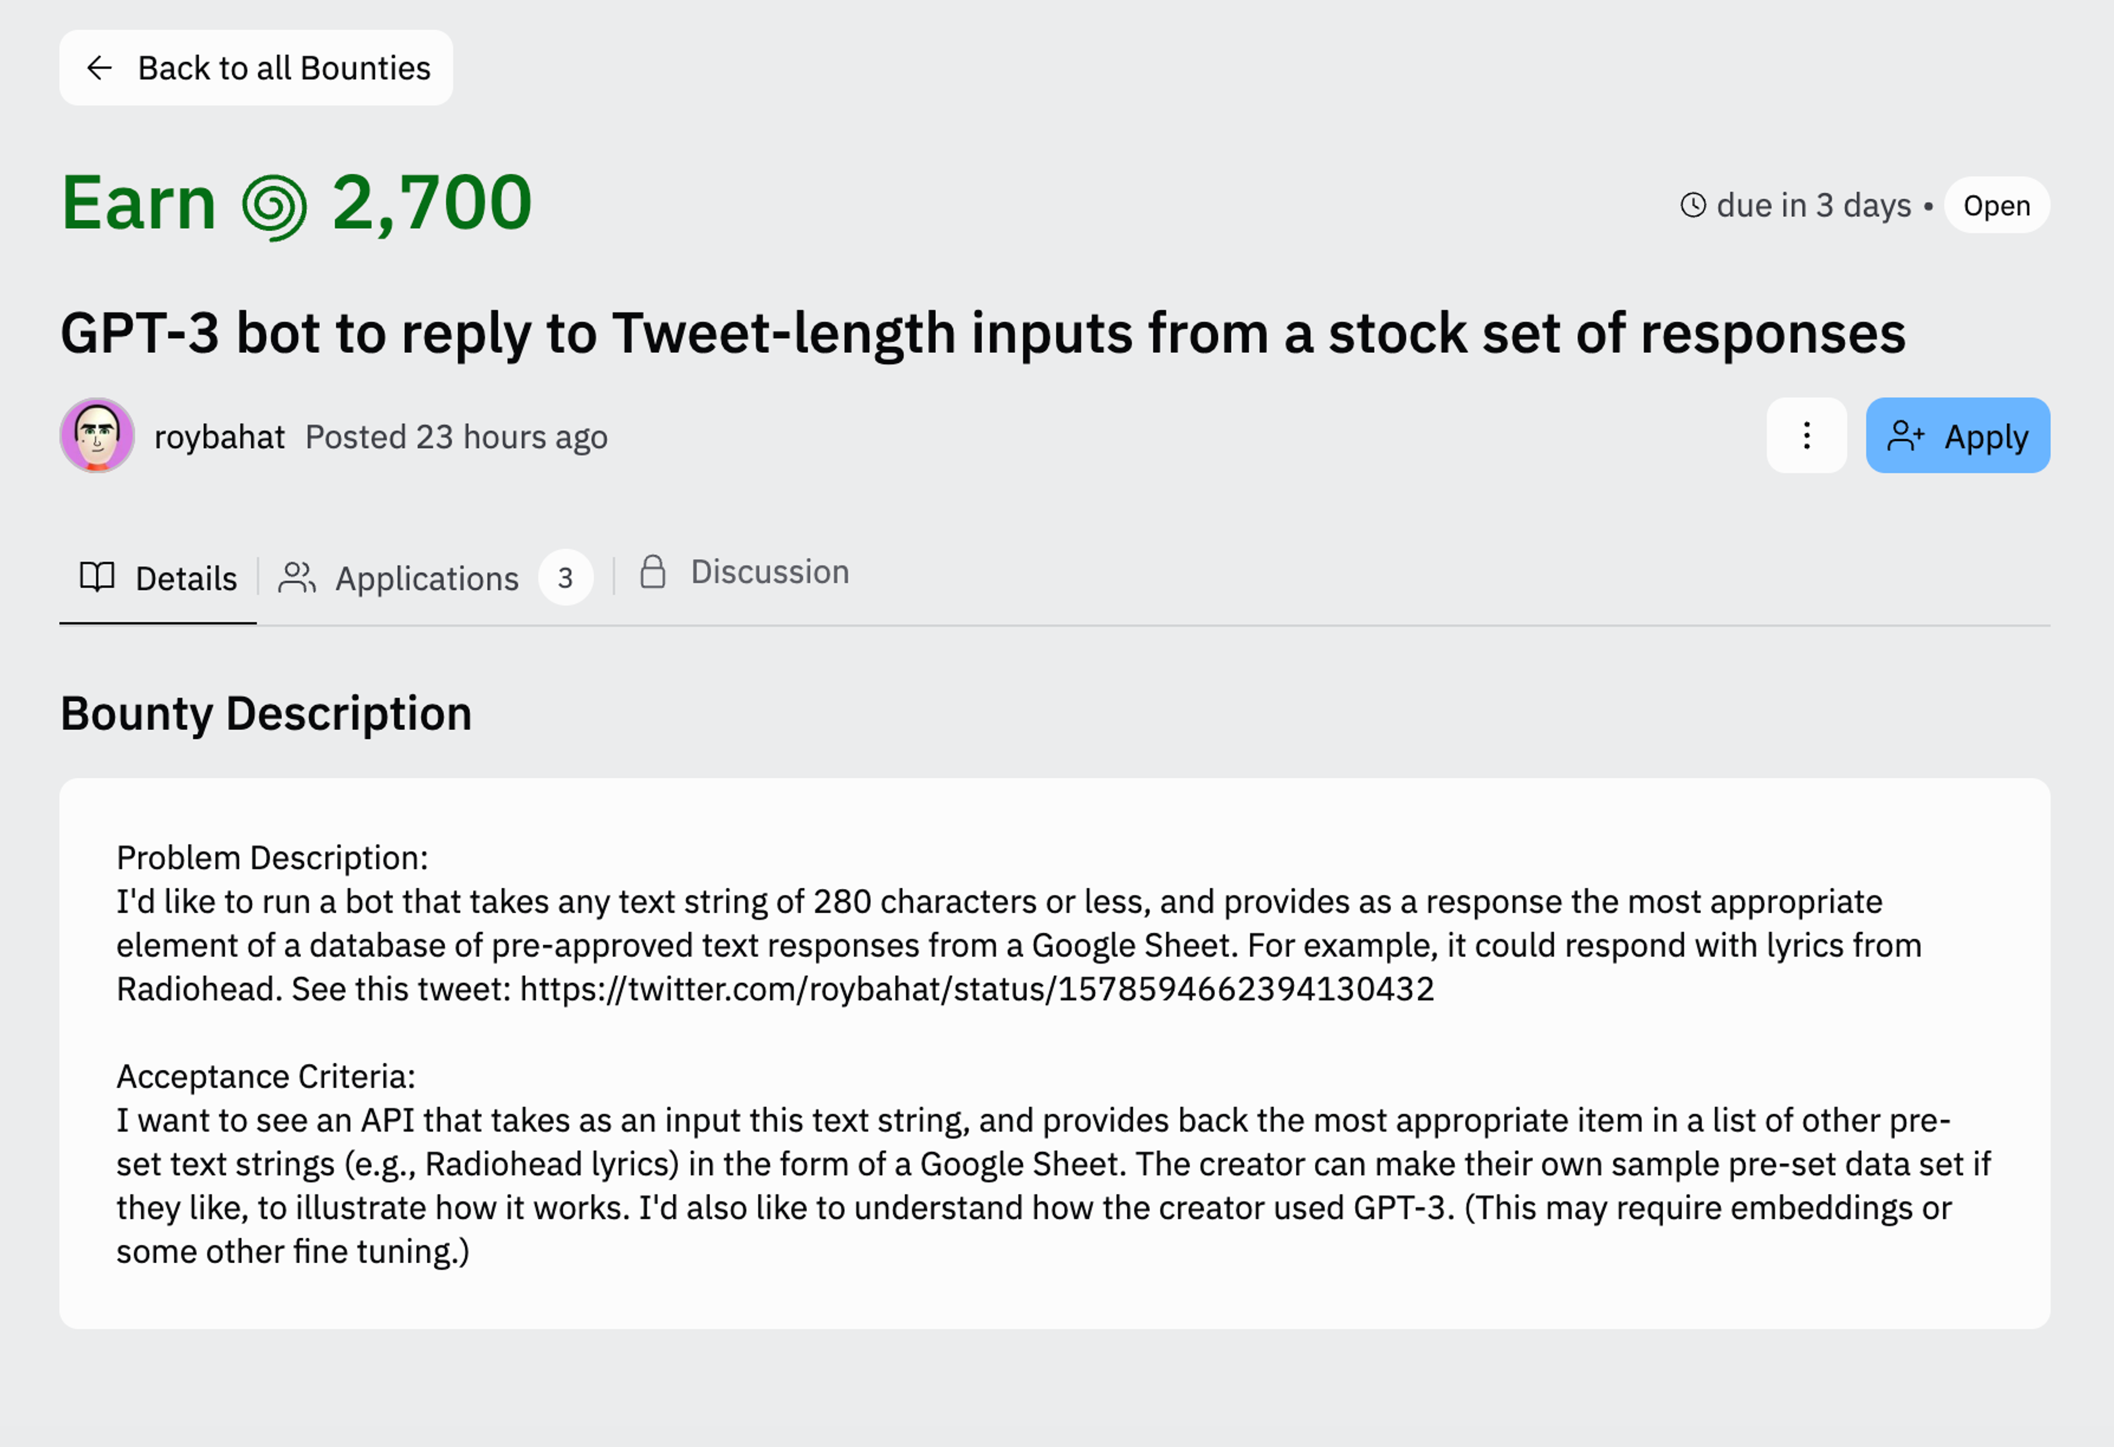2114x1447 pixels.
Task: Switch to the Applications tab
Action: pos(427,578)
